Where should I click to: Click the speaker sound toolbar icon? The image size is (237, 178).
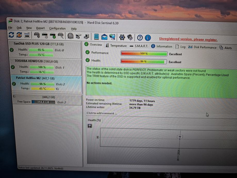[x=130, y=37]
